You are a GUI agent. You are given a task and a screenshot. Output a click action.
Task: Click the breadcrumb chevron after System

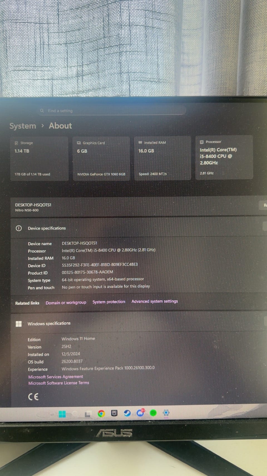43,126
